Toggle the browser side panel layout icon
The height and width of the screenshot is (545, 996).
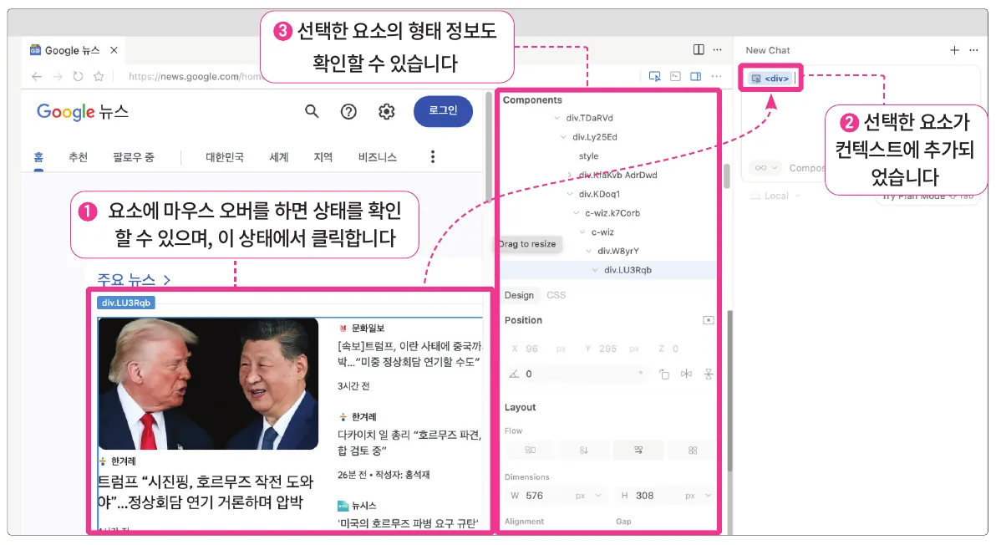point(696,76)
